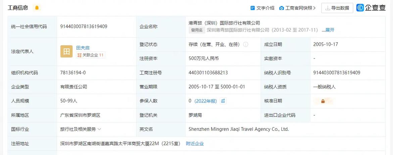Image resolution: width=393 pixels, height=155 pixels.
Task: Select 一般纳税人 taxpayer qualification
Action: pos(324,87)
